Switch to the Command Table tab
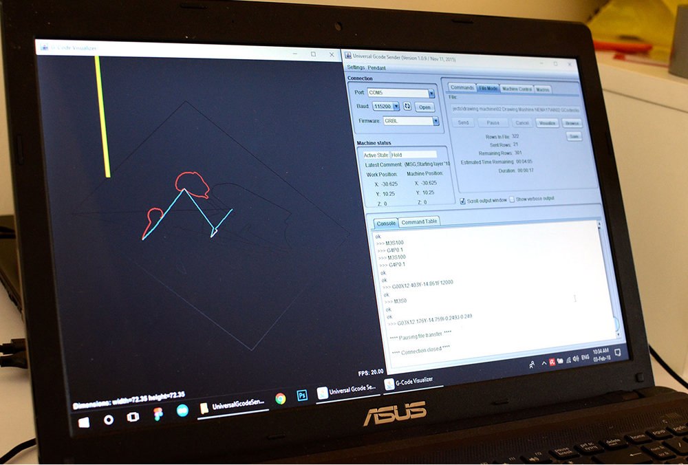688x465 pixels. point(419,221)
